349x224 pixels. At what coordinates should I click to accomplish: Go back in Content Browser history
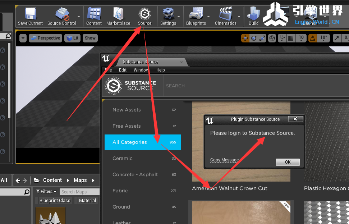(18, 180)
